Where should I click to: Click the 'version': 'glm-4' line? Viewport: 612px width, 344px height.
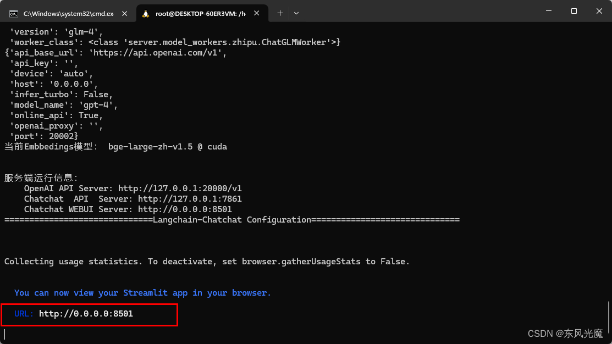point(56,31)
